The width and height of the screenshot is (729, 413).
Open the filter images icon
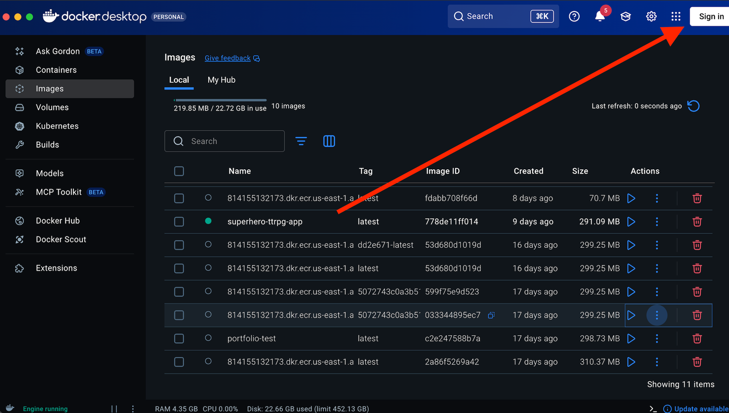301,141
